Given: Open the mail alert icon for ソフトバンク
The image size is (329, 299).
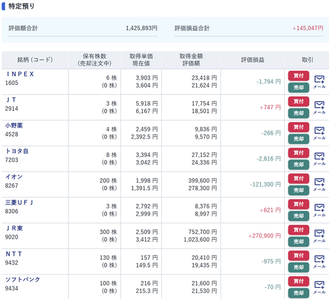Looking at the screenshot, I should (319, 287).
